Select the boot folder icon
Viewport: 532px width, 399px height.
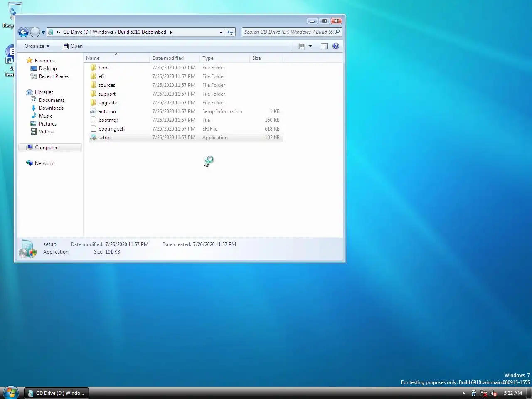[94, 68]
